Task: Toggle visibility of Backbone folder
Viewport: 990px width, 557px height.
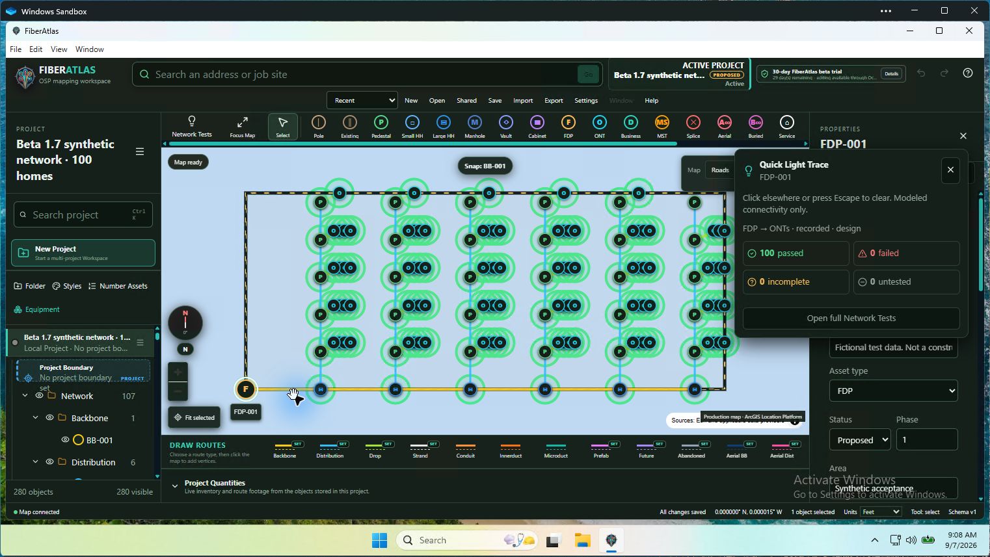Action: click(49, 418)
